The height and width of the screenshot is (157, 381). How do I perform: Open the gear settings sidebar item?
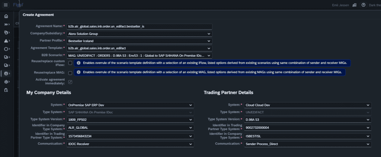pos(7,82)
